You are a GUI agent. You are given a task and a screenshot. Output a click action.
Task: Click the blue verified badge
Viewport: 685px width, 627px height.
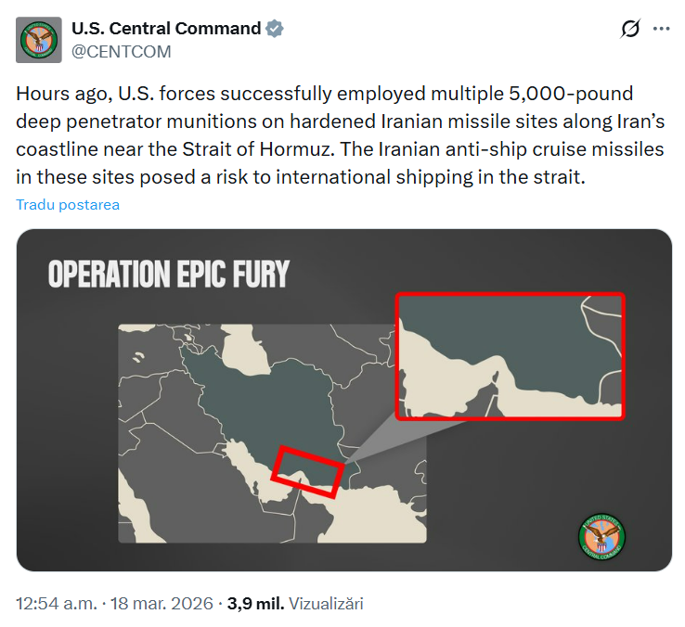pyautogui.click(x=274, y=29)
